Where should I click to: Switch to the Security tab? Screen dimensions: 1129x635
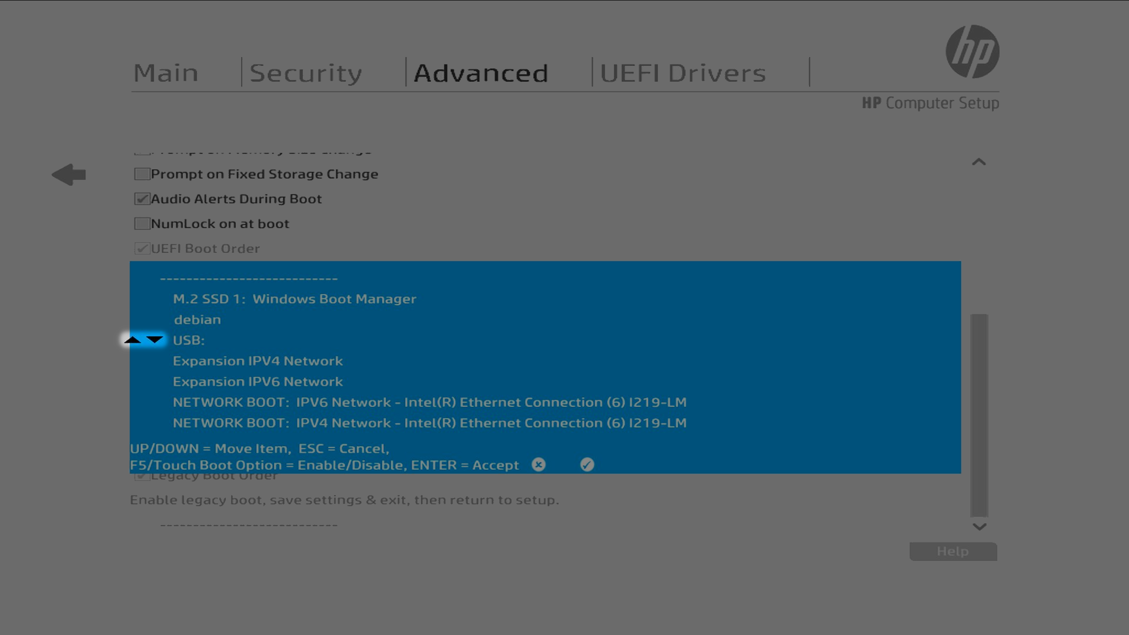(x=306, y=73)
